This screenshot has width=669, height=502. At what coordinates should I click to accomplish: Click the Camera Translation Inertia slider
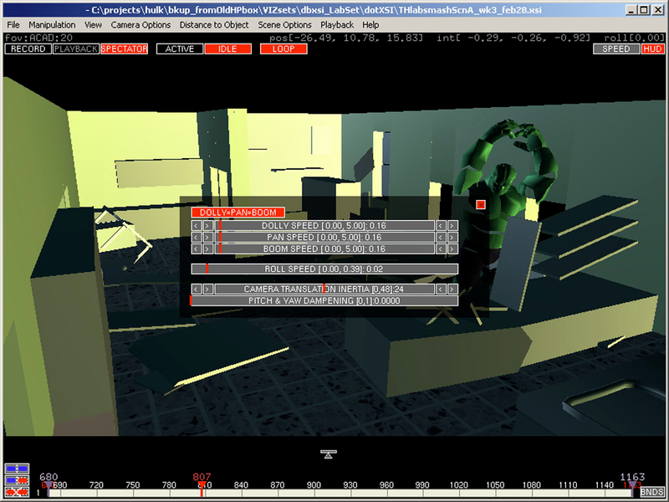[x=324, y=289]
